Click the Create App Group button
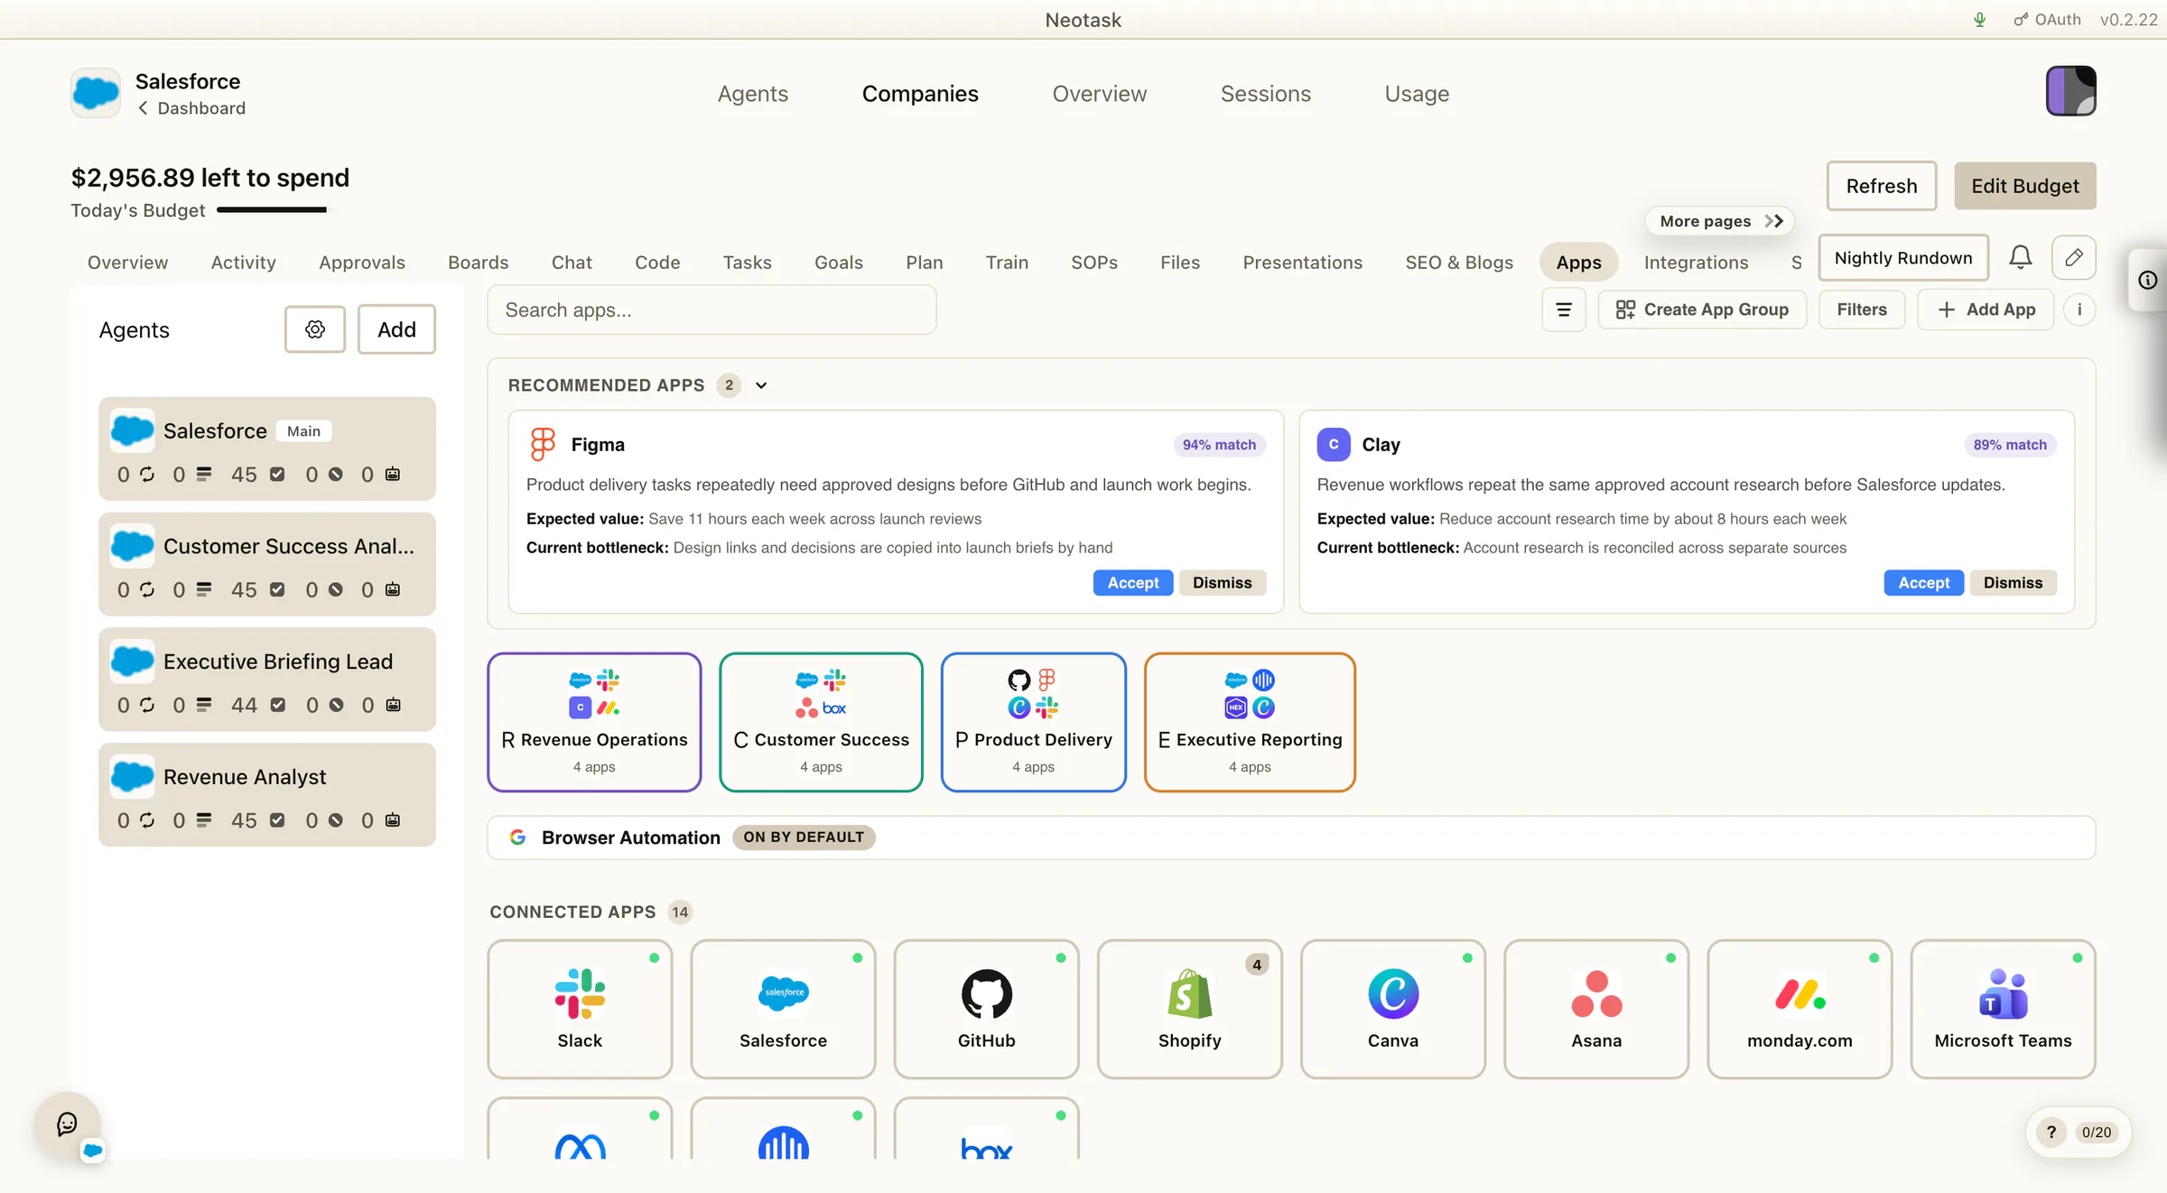Screen dimensions: 2167x1193 point(1701,310)
